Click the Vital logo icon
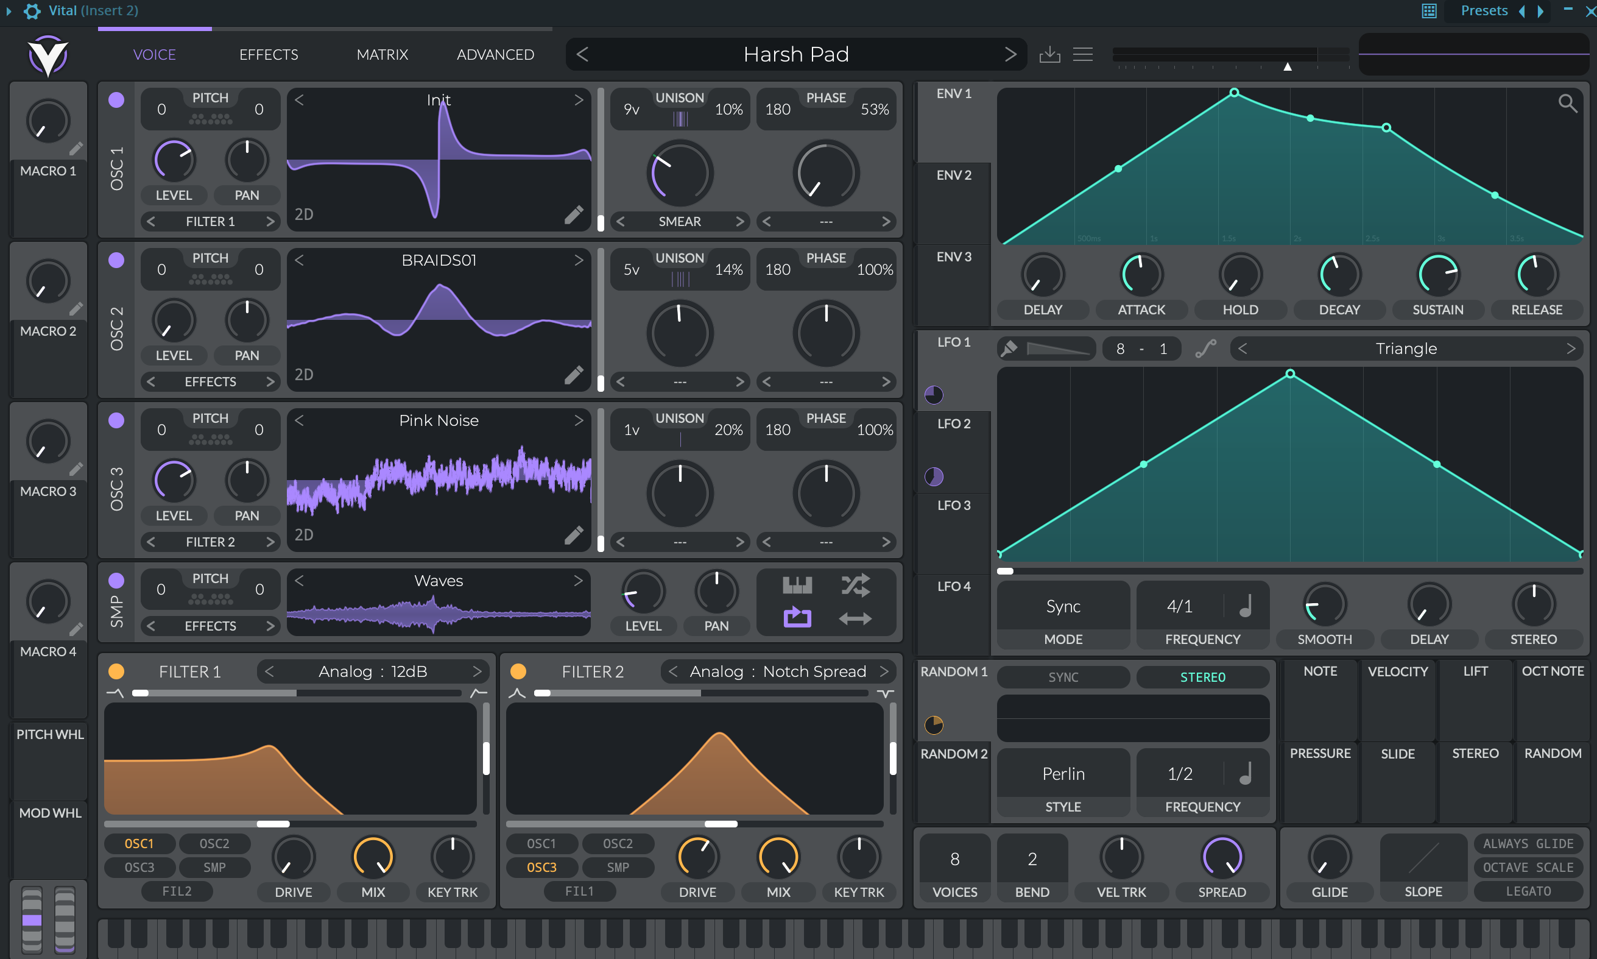The width and height of the screenshot is (1597, 959). click(48, 55)
